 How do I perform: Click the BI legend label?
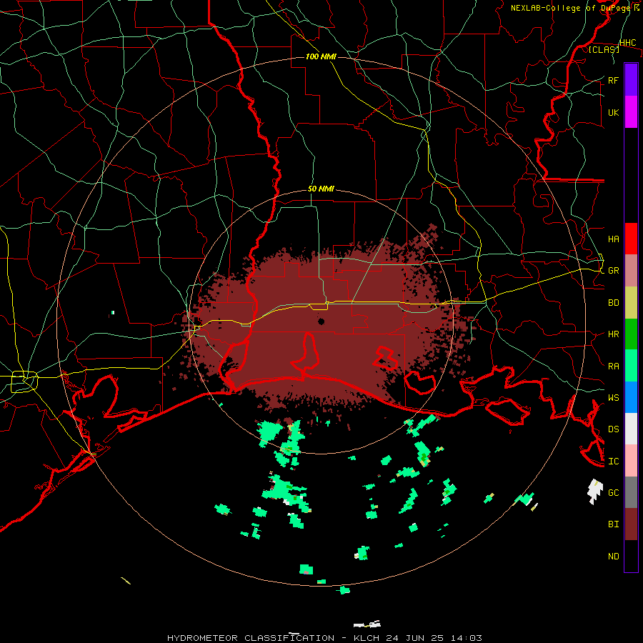coord(613,524)
